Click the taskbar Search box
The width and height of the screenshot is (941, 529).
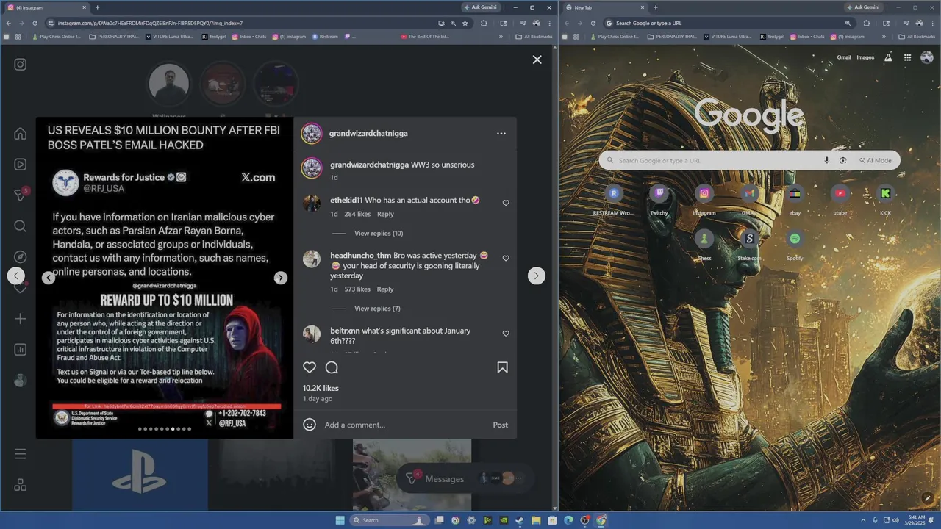tap(390, 520)
